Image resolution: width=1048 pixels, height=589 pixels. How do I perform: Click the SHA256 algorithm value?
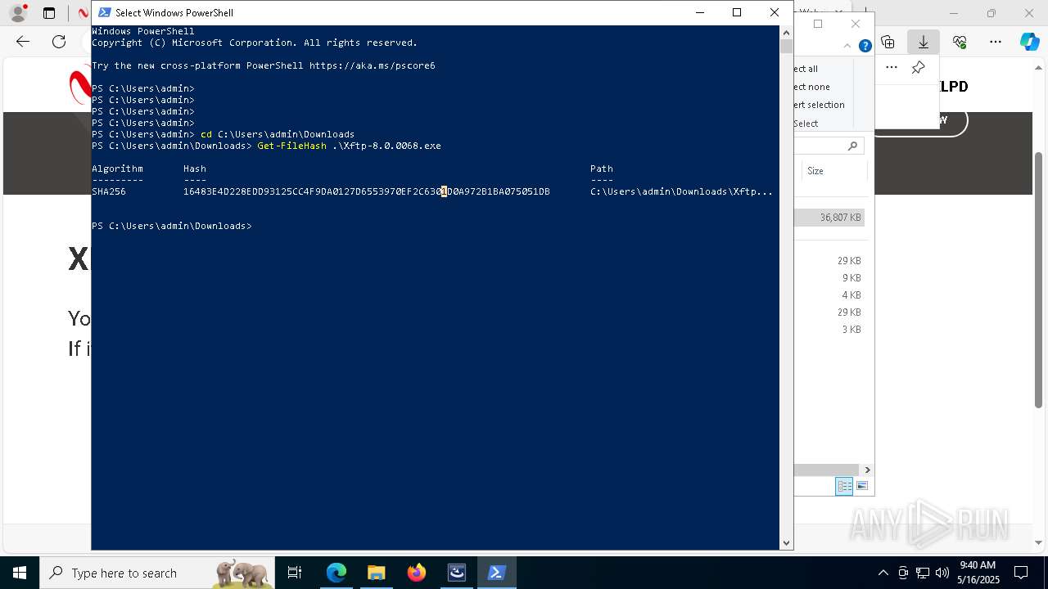pyautogui.click(x=109, y=191)
